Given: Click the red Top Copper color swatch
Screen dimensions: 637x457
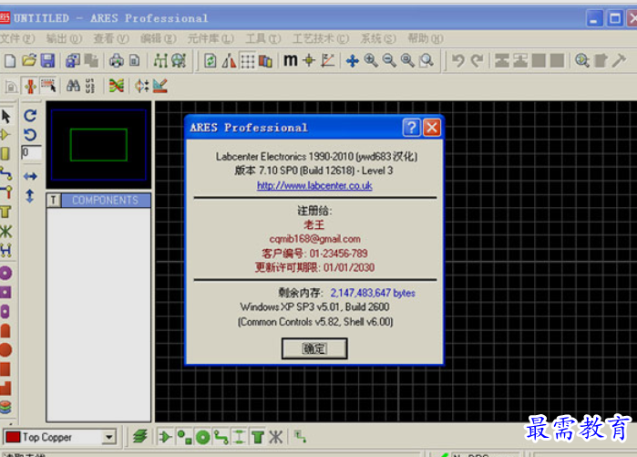Looking at the screenshot, I should (13, 438).
